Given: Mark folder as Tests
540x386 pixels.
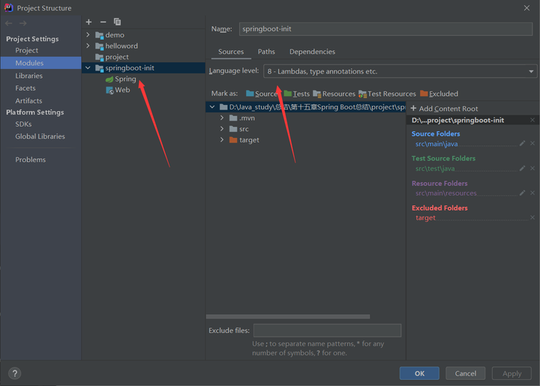Looking at the screenshot, I should pos(297,94).
